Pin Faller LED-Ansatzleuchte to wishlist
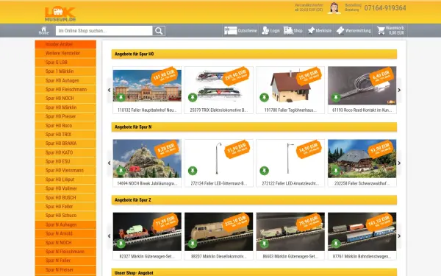The image size is (441, 276). 264,171
